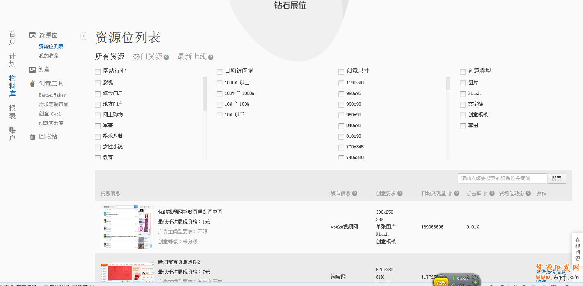Viewport: 583px width, 286px height.
Task: Click the 创意工具 pencil cup icon
Action: 32,84
